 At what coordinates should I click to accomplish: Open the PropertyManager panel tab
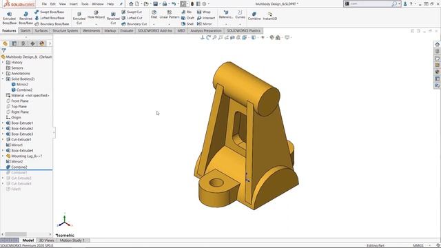(x=14, y=43)
